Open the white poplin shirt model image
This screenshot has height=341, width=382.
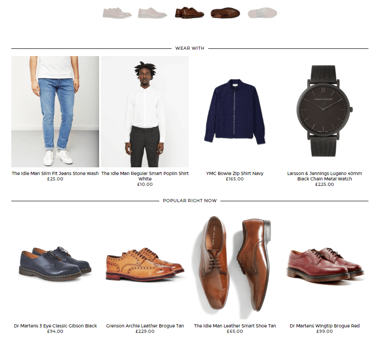tap(145, 111)
